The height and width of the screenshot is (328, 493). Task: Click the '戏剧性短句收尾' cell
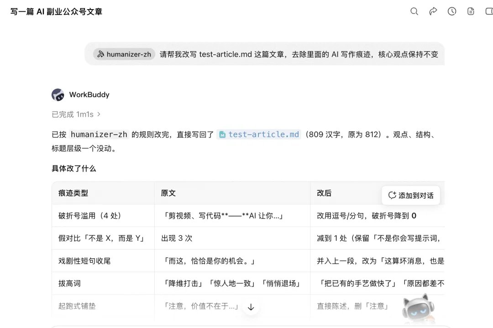click(x=103, y=261)
